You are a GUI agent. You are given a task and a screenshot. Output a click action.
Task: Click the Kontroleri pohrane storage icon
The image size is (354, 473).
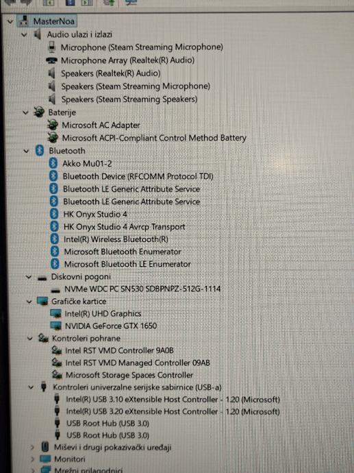43,338
